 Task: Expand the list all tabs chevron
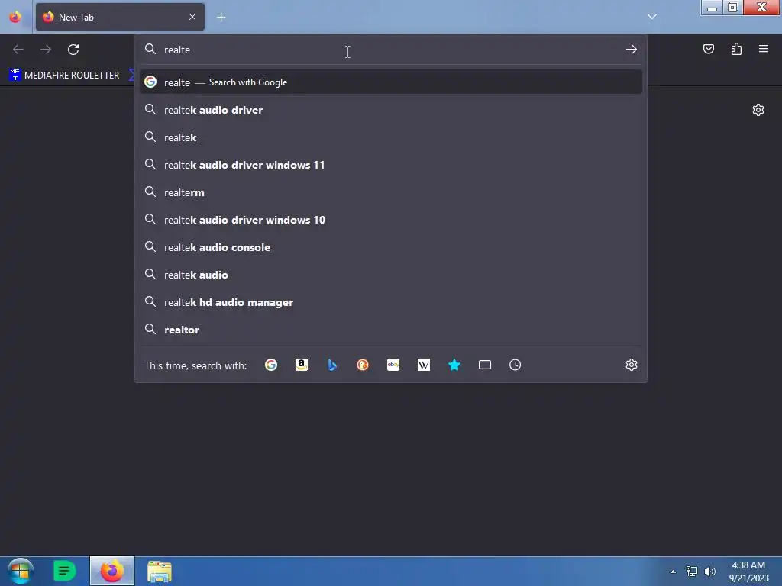point(652,17)
